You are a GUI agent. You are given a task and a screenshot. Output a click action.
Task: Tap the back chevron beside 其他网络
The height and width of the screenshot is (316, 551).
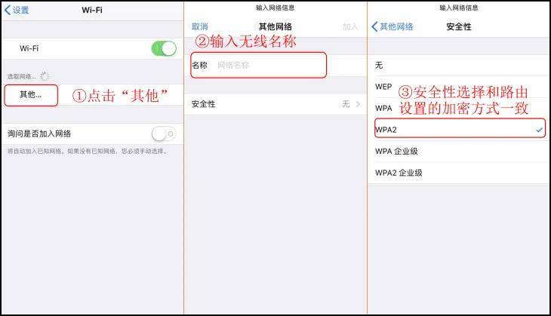pyautogui.click(x=374, y=26)
